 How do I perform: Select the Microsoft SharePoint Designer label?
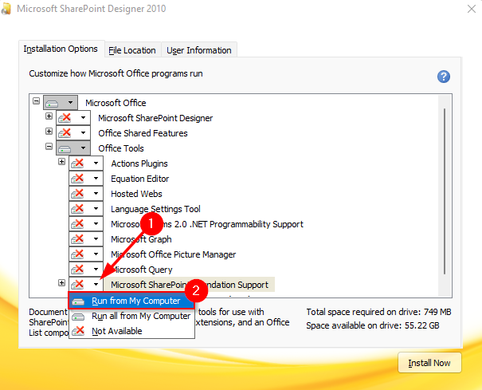point(155,118)
